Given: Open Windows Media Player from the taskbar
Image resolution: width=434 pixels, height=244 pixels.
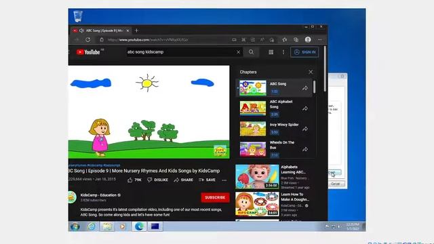Looking at the screenshot, I should (122, 226).
